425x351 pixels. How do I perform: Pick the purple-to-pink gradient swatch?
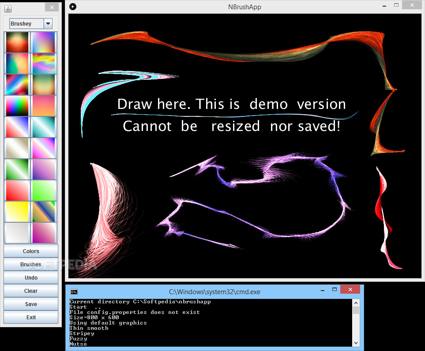click(44, 169)
